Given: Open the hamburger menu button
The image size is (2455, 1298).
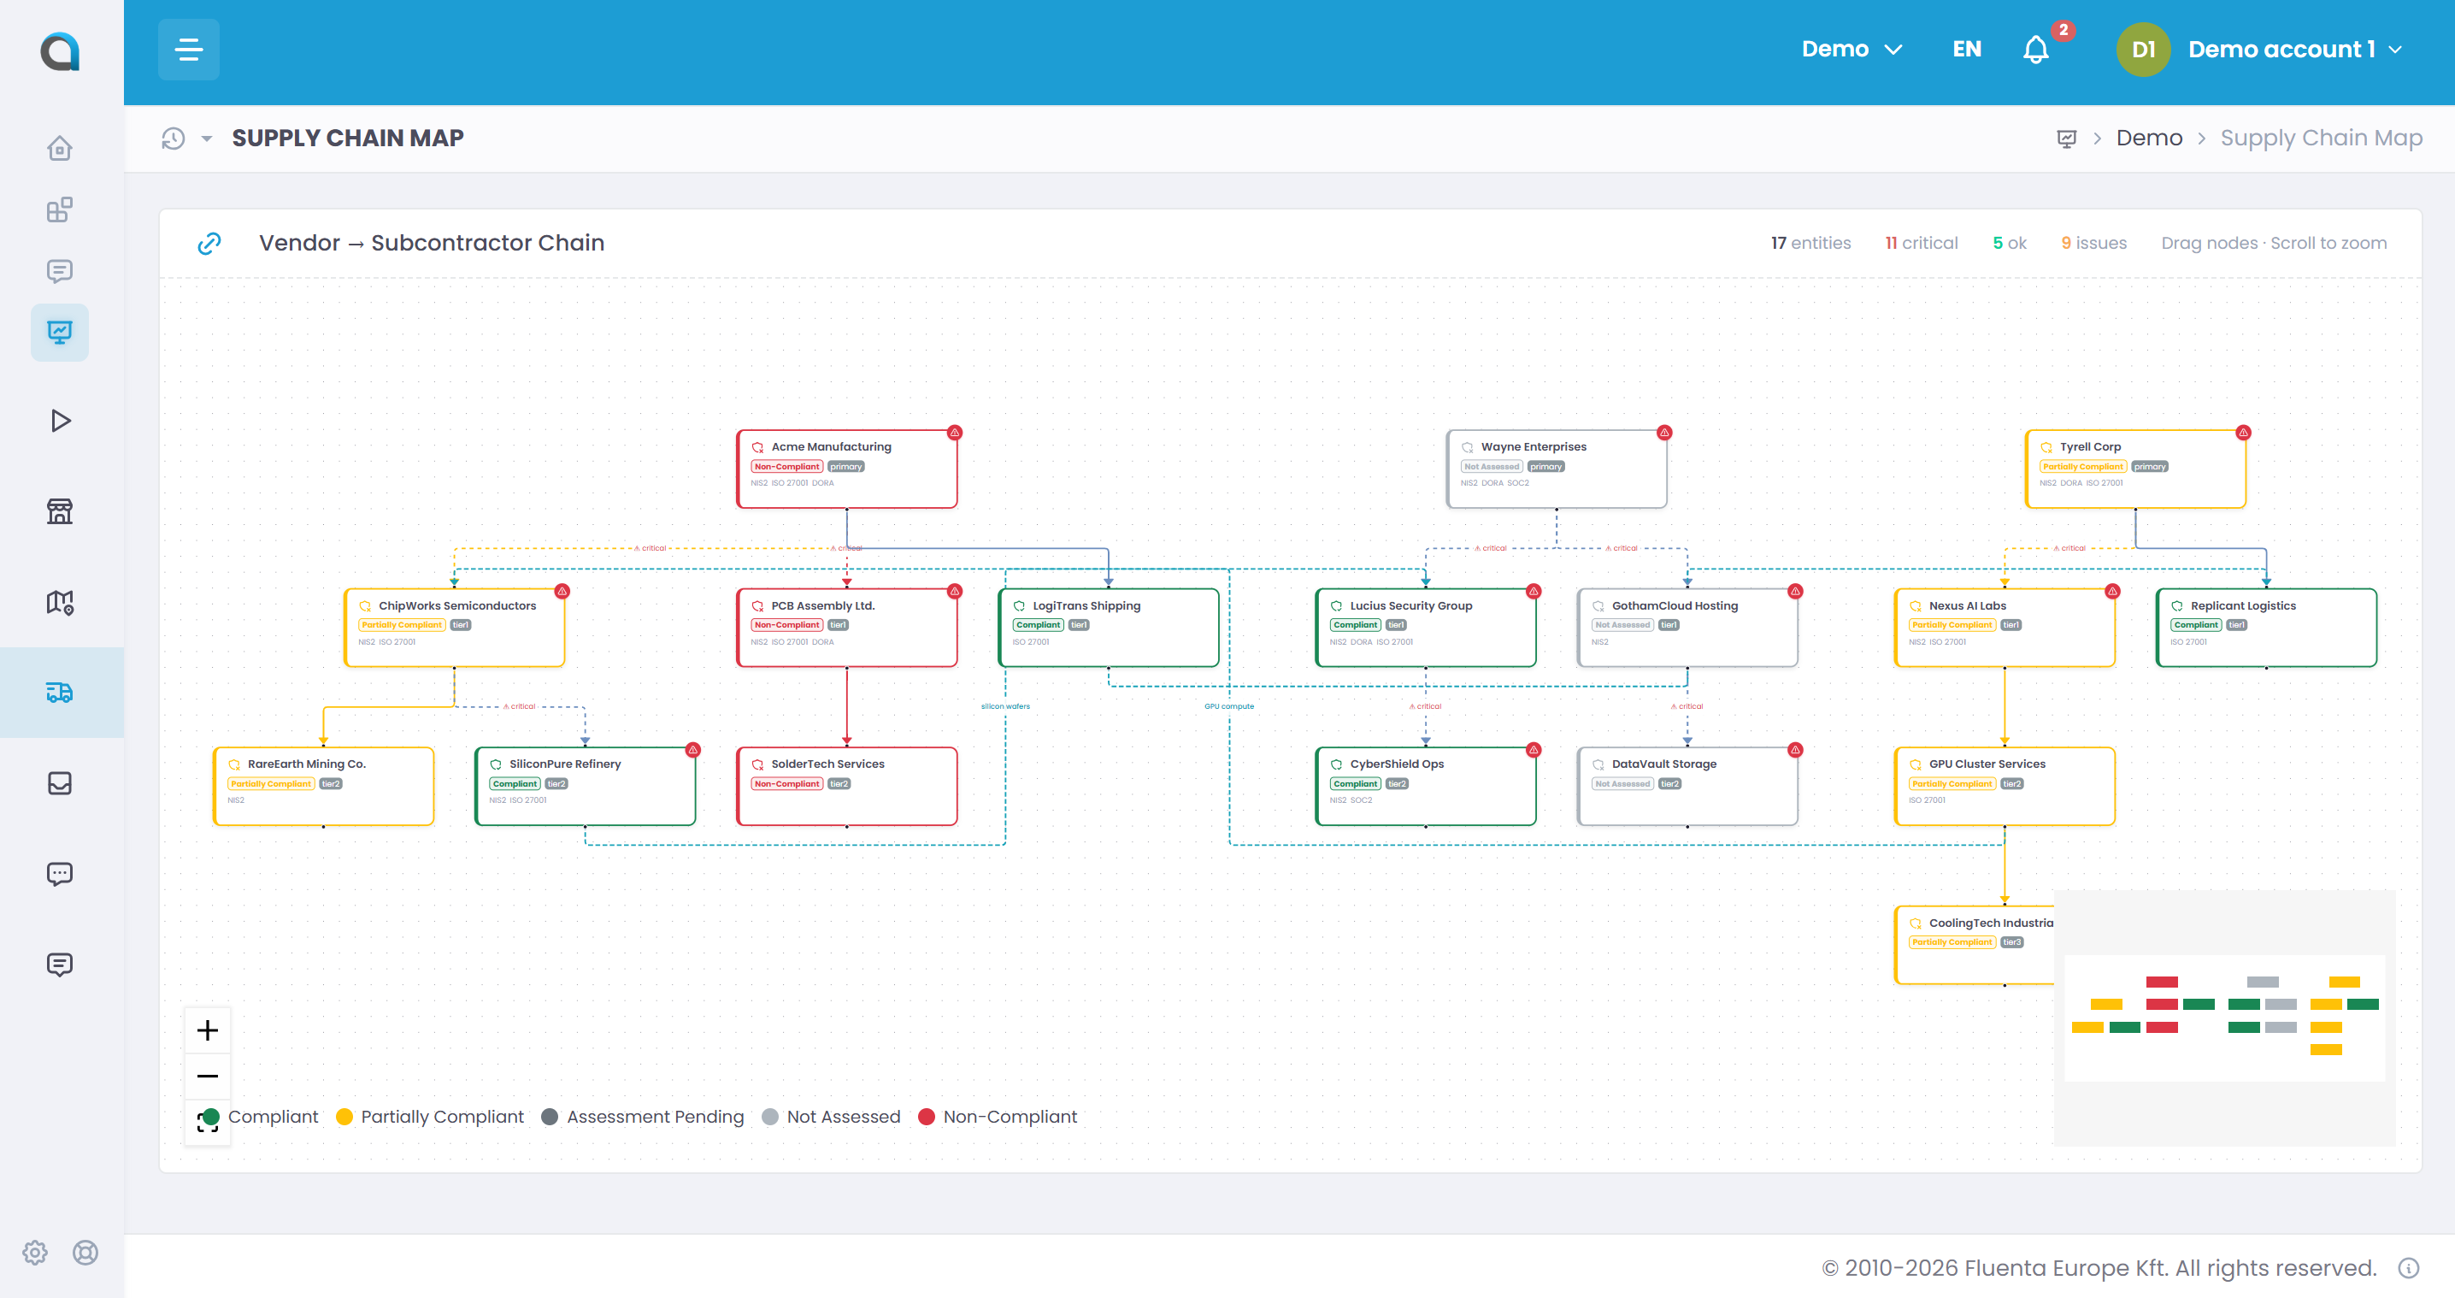Looking at the screenshot, I should pos(189,50).
